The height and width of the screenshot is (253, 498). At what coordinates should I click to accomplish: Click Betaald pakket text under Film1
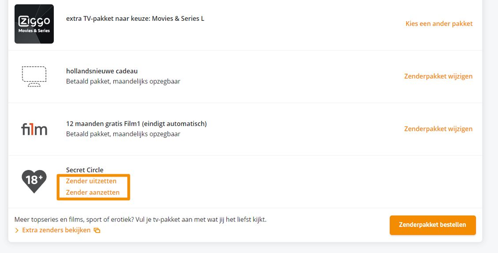coord(123,134)
